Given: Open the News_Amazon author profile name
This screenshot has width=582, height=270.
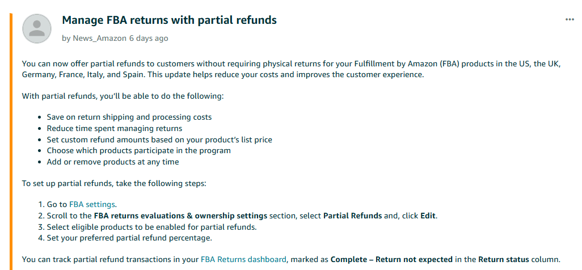Looking at the screenshot, I should (99, 38).
